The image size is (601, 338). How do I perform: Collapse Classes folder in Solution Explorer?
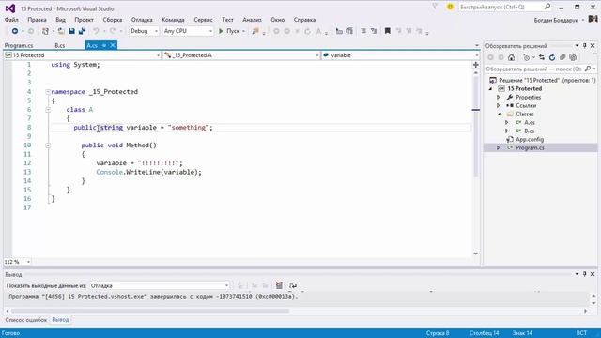[x=499, y=115]
